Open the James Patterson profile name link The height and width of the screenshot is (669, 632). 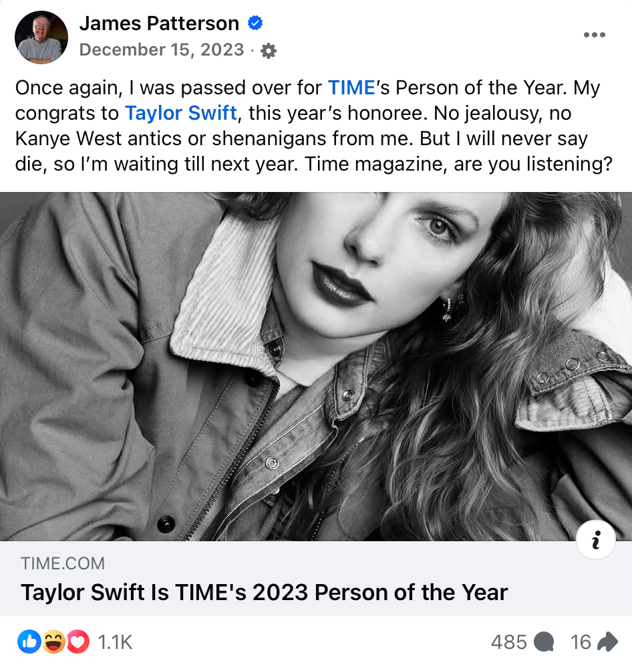tap(159, 23)
